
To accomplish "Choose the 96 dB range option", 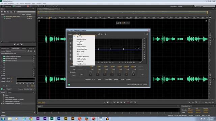I will tap(126, 79).
